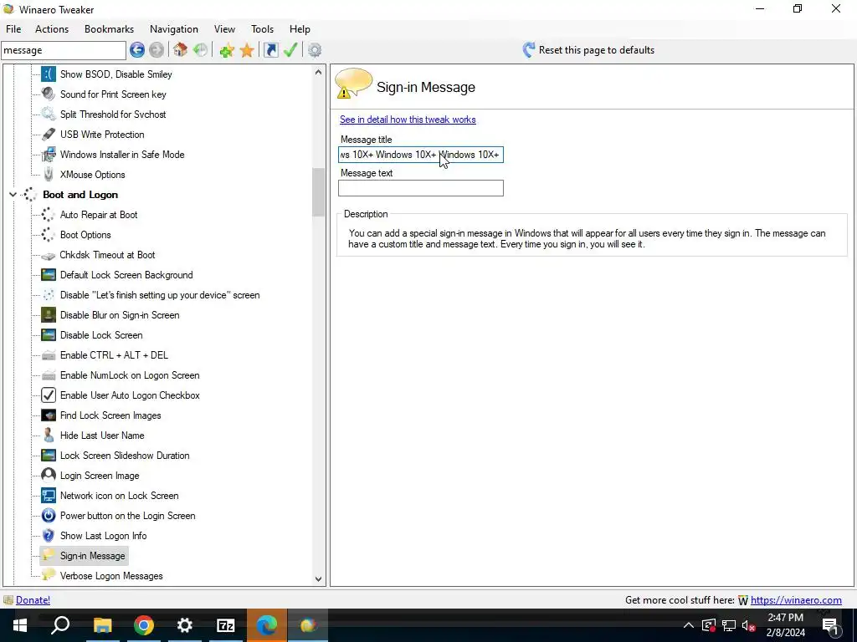Click the Show Last Logon Info icon

click(x=49, y=536)
